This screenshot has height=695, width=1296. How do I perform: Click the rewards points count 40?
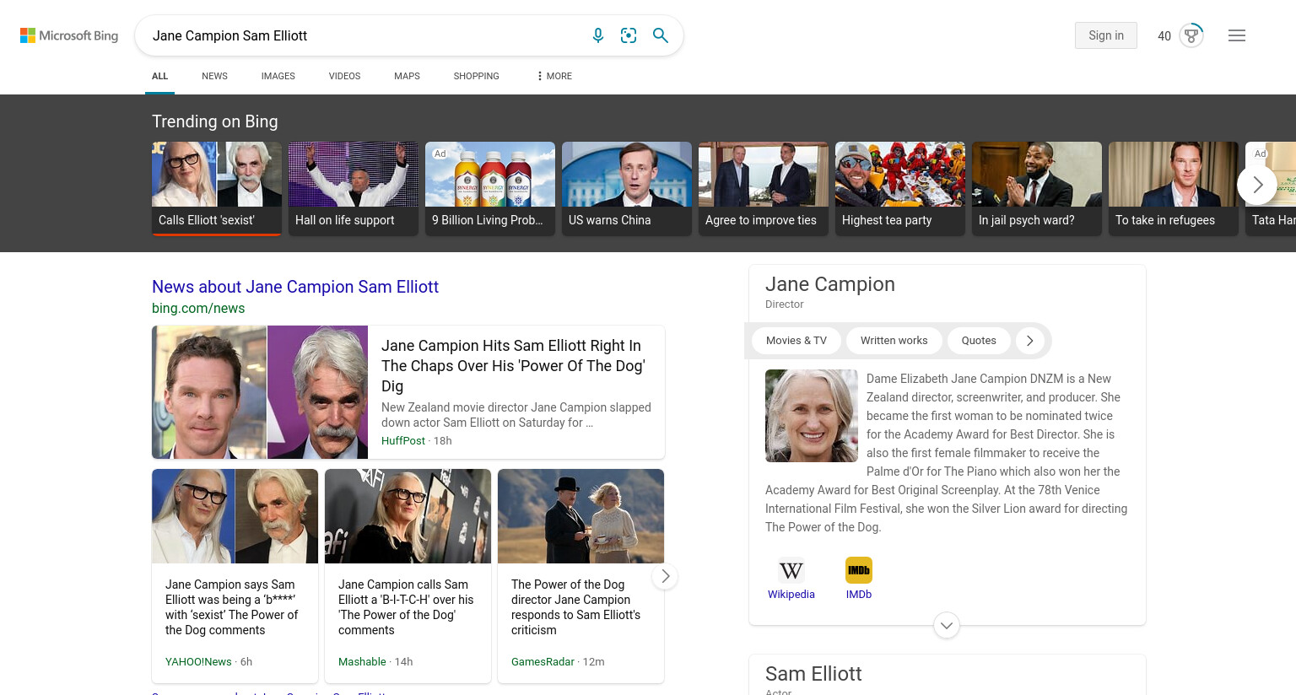coord(1164,36)
